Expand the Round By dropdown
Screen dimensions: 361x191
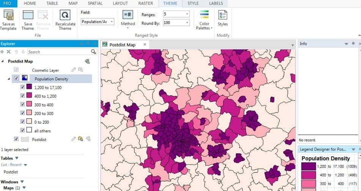(x=187, y=23)
